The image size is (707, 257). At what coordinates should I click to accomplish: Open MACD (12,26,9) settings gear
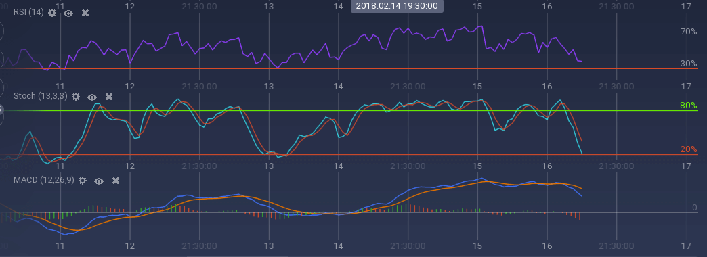(83, 181)
